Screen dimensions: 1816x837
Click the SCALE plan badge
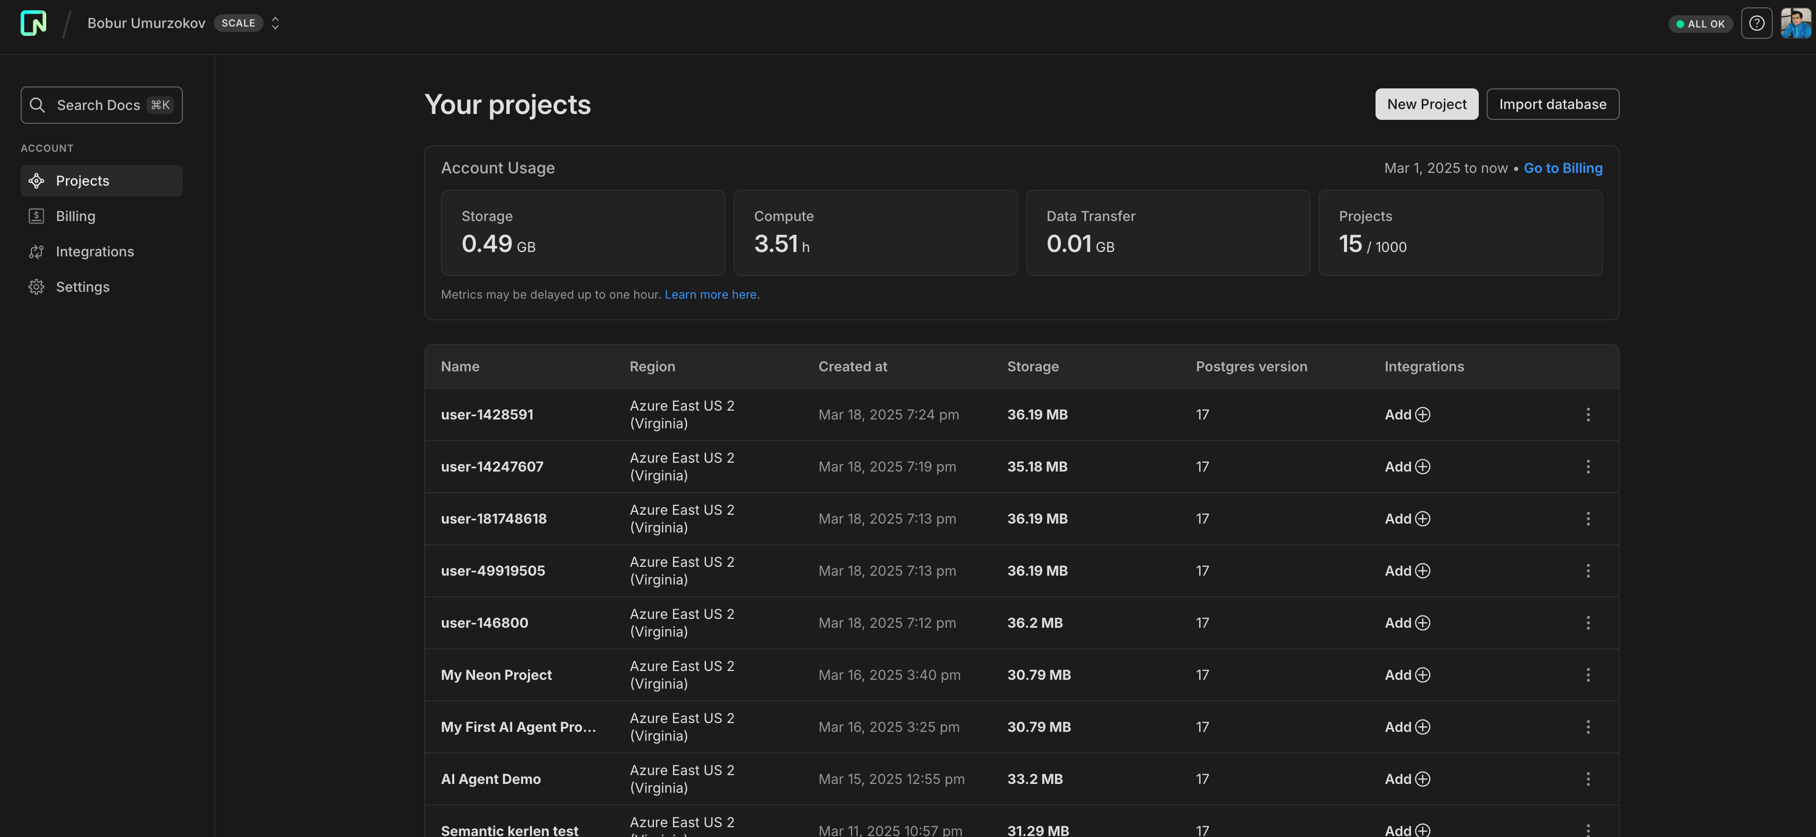click(x=238, y=23)
